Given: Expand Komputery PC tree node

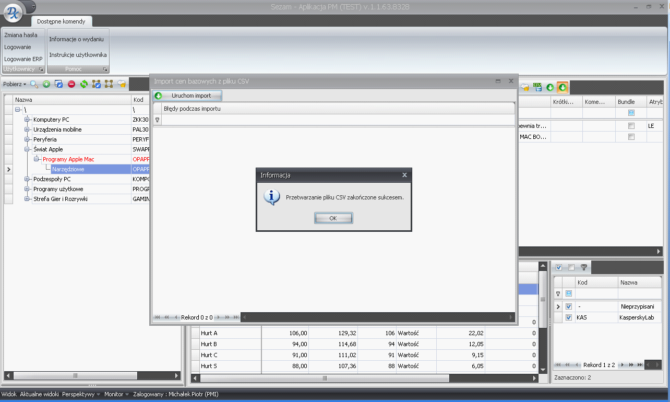Looking at the screenshot, I should 27,120.
